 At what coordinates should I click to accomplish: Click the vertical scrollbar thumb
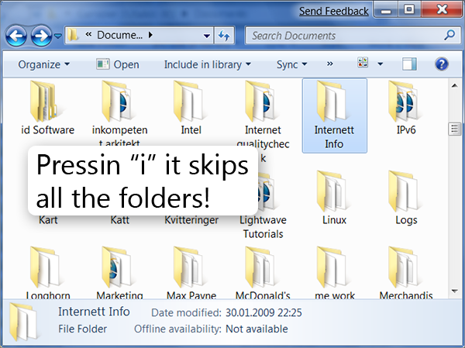(455, 129)
